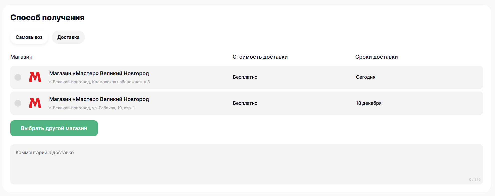495x196 pixels.
Task: Click red M logo of Колмовская набережная store
Action: tap(35, 77)
